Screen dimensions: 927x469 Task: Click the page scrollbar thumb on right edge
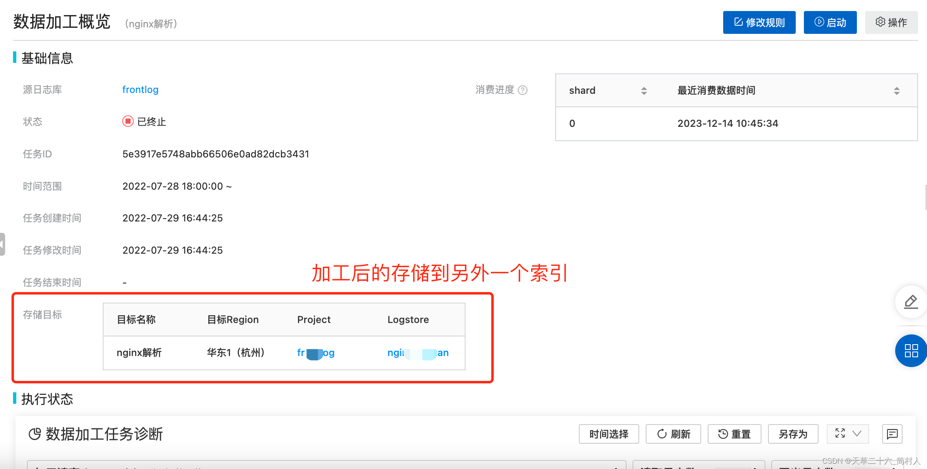click(925, 197)
